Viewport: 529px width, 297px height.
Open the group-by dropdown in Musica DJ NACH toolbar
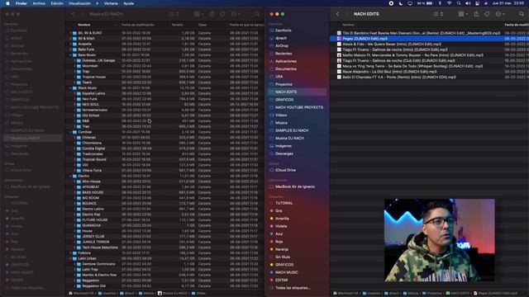pyautogui.click(x=198, y=14)
